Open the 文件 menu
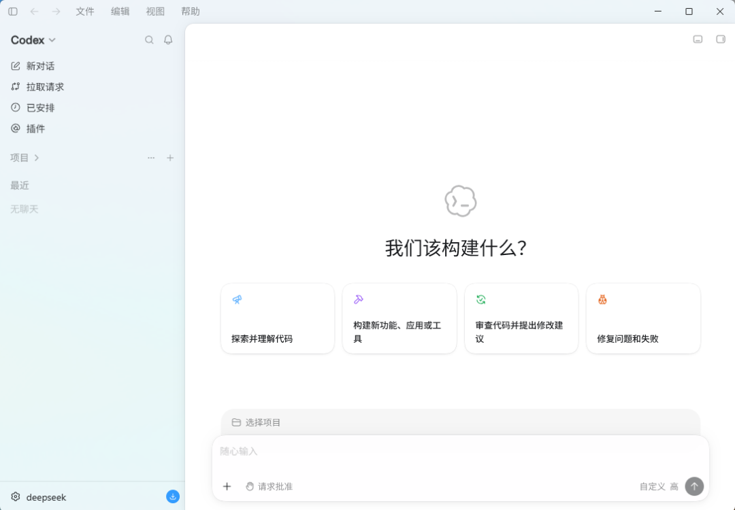 click(x=85, y=12)
